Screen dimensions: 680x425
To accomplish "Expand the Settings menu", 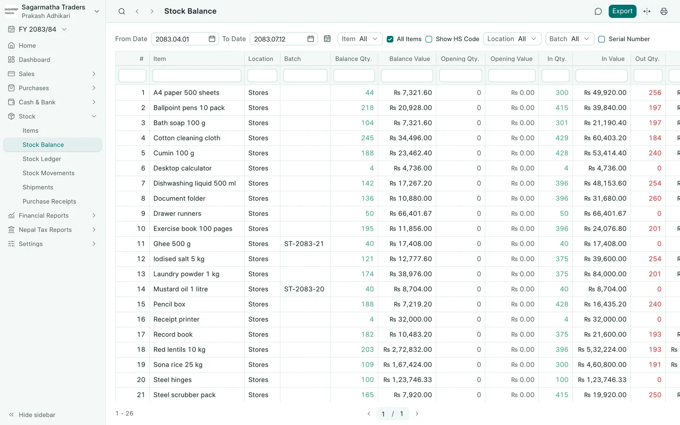I will pyautogui.click(x=52, y=244).
